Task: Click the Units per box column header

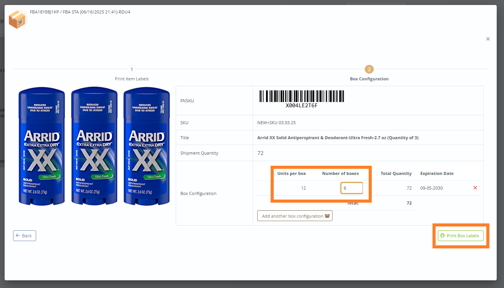Action: pos(291,173)
